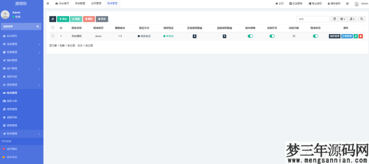
Task: Toggle the 前台销售 switch for demo
Action: click(250, 36)
